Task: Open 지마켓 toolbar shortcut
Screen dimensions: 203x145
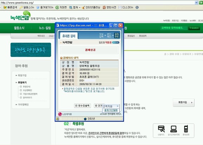Action: pyautogui.click(x=61, y=7)
